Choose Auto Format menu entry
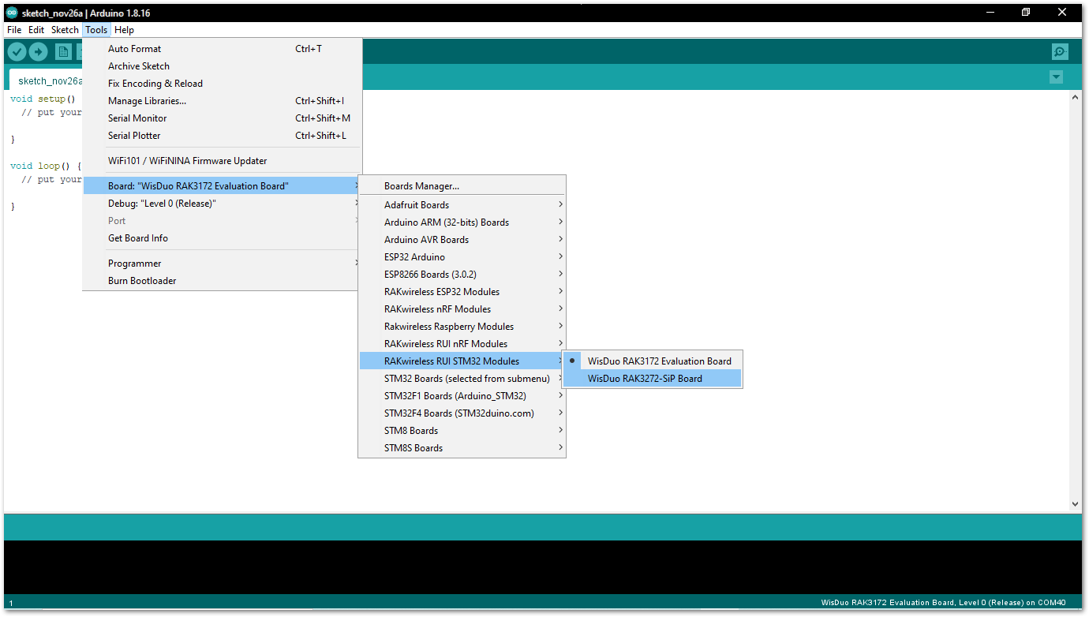 [223, 49]
